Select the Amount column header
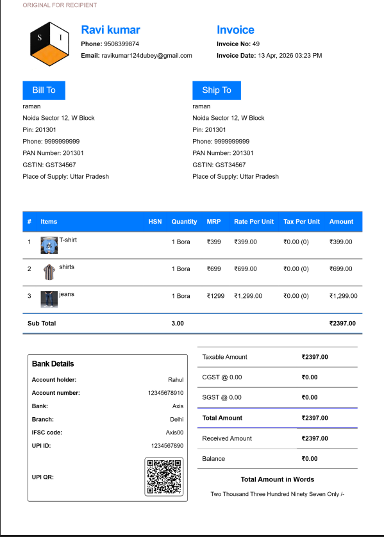The height and width of the screenshot is (537, 384). [x=341, y=222]
